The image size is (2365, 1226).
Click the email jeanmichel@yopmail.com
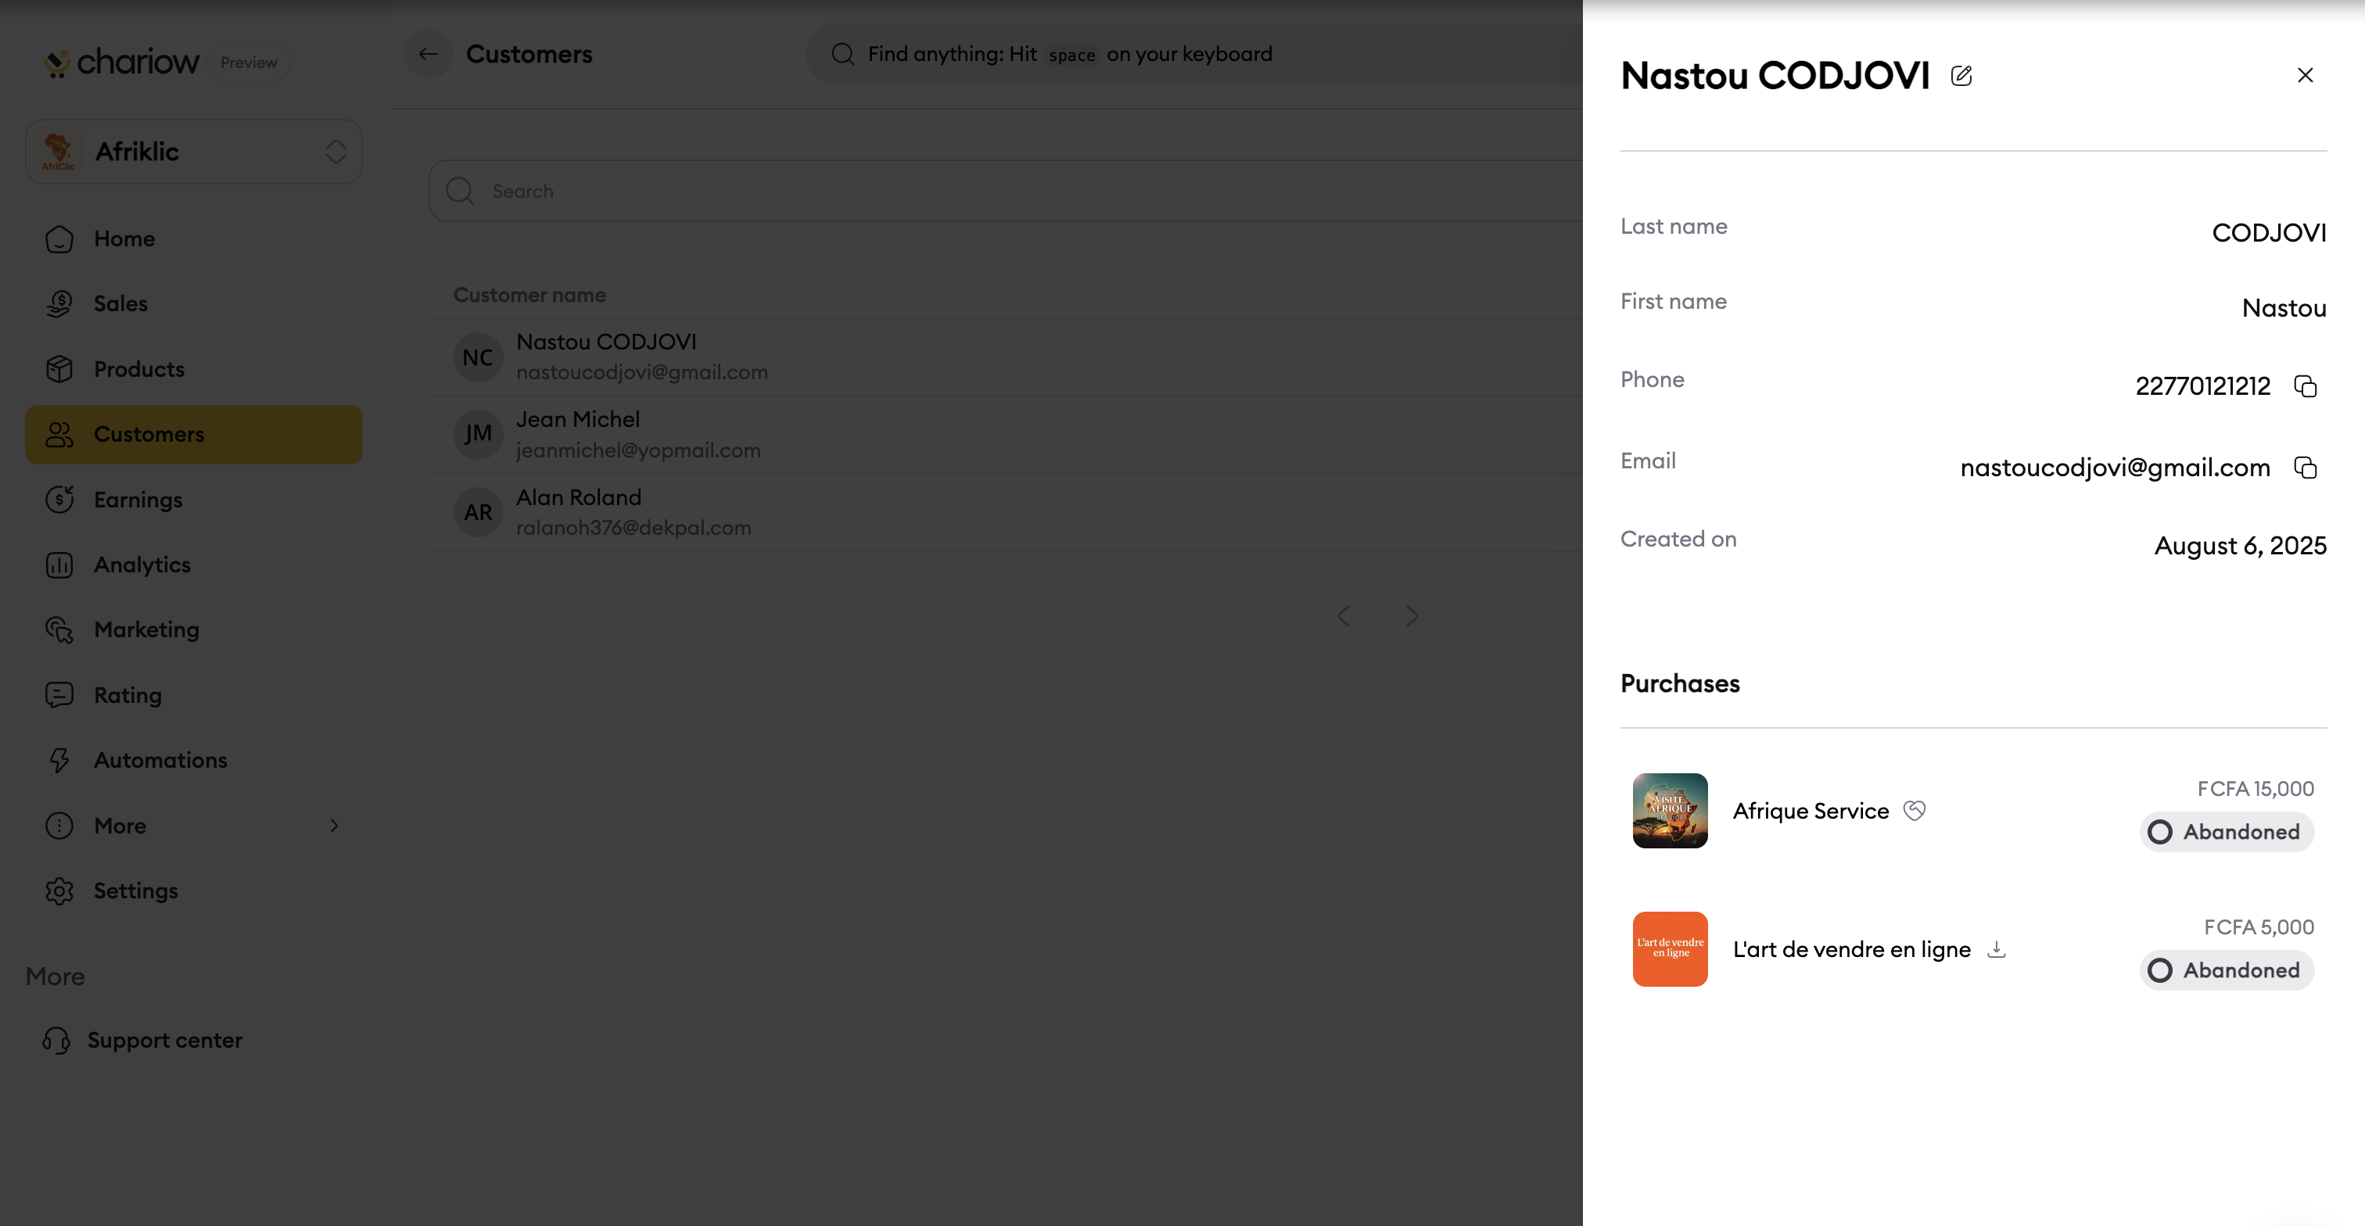[x=638, y=450]
